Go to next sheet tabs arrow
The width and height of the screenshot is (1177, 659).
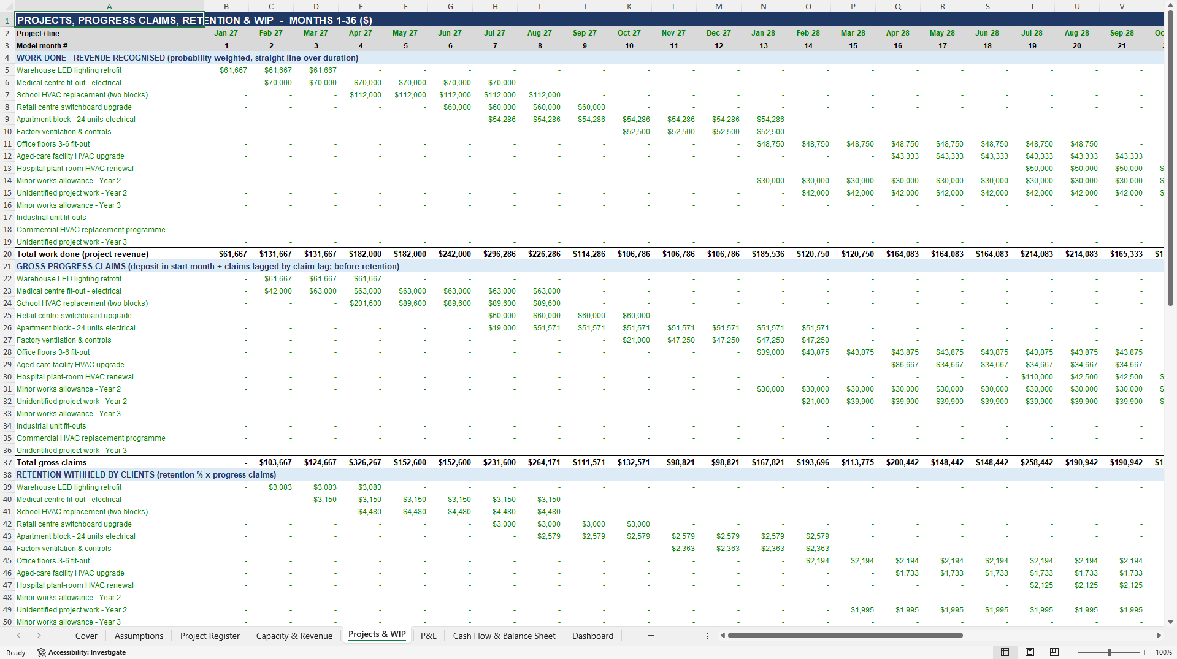pyautogui.click(x=39, y=636)
